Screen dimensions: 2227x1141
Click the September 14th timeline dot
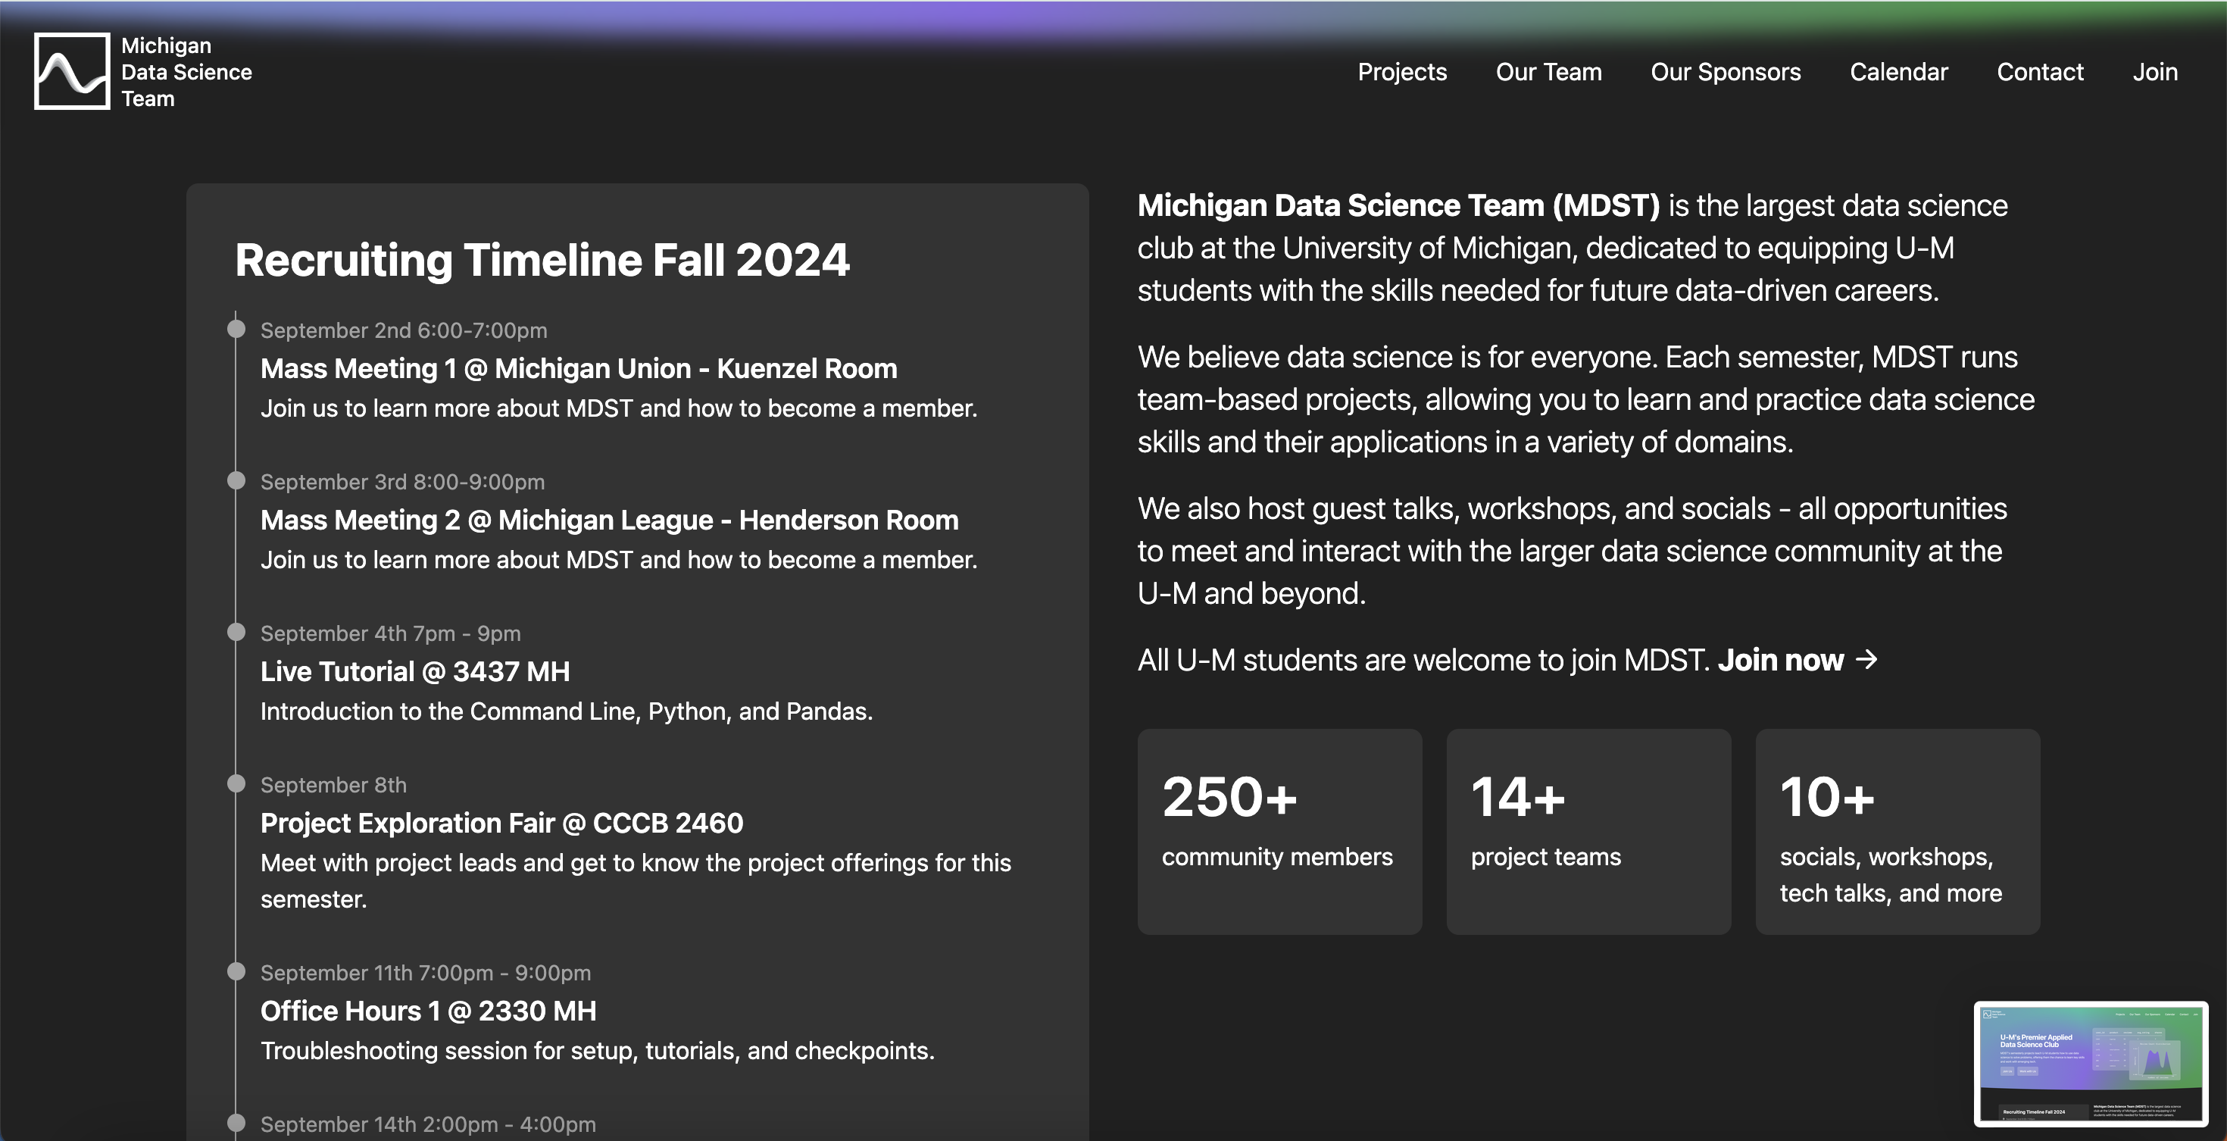[236, 1123]
